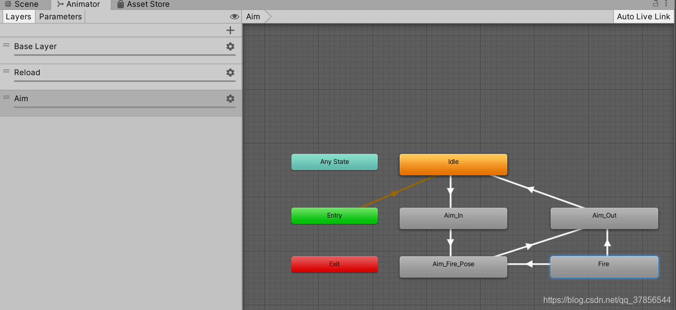Screen dimensions: 676x310
Task: Select the red Exit node
Action: (334, 264)
